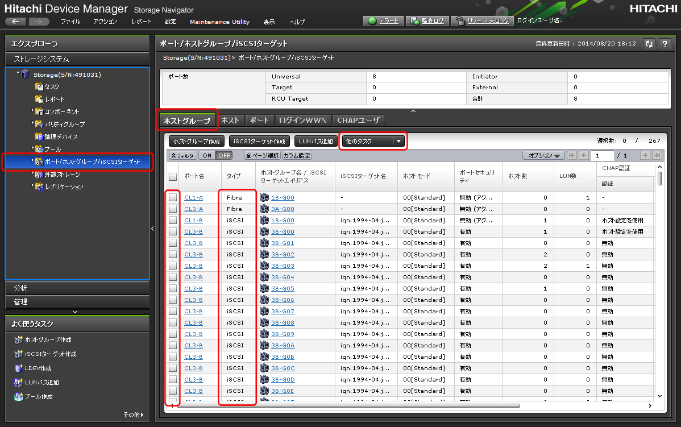Go to next page arrow icon
This screenshot has width=681, height=427.
(x=645, y=155)
